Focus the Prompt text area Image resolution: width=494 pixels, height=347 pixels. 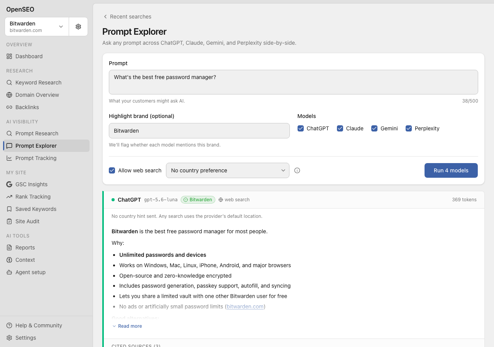[x=293, y=82]
